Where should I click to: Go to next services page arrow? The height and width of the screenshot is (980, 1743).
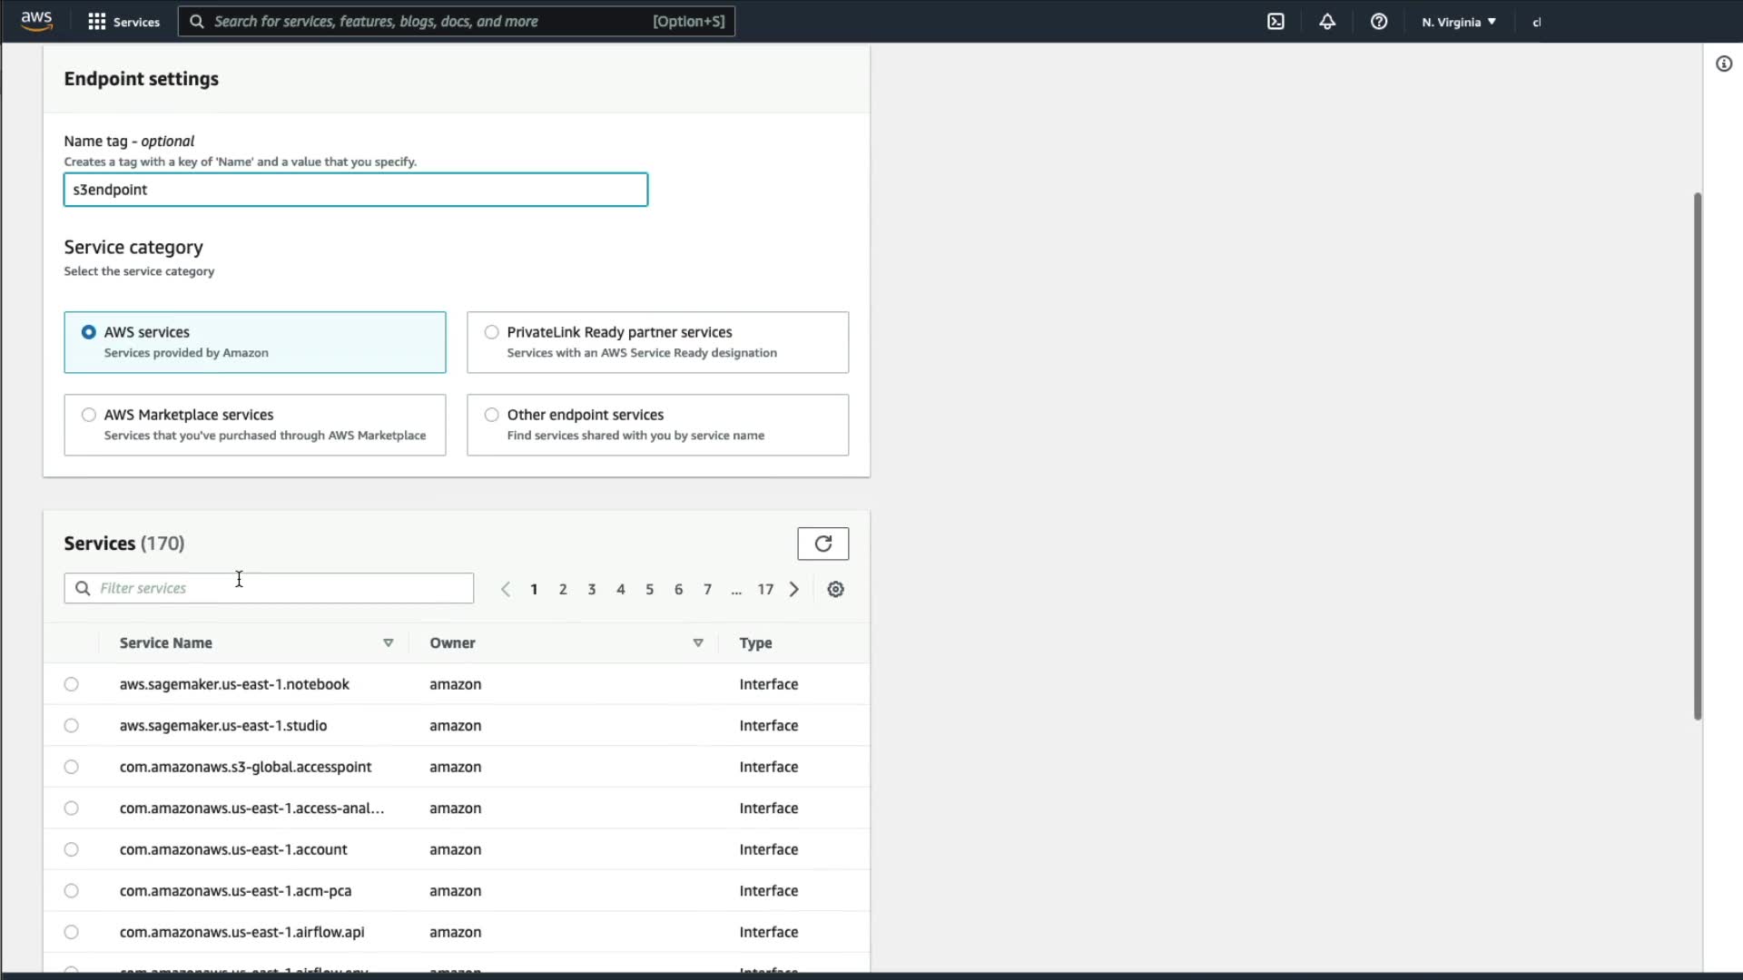click(794, 589)
